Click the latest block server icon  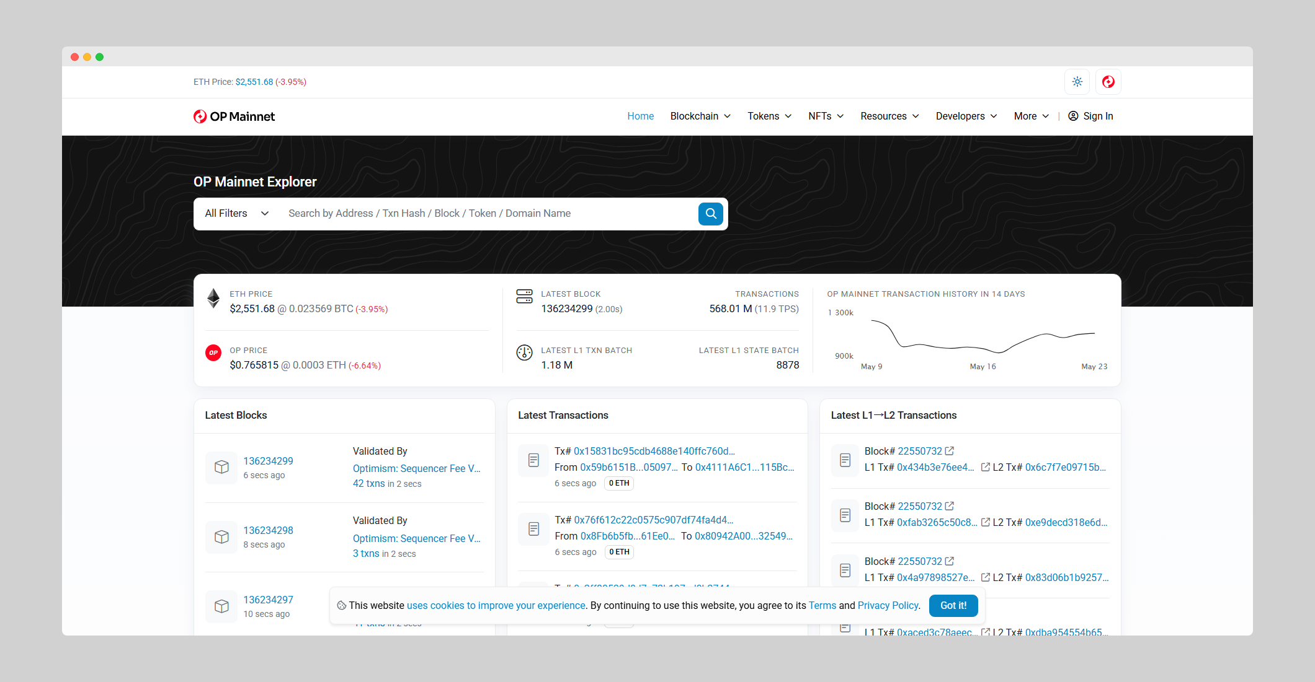pyautogui.click(x=524, y=296)
